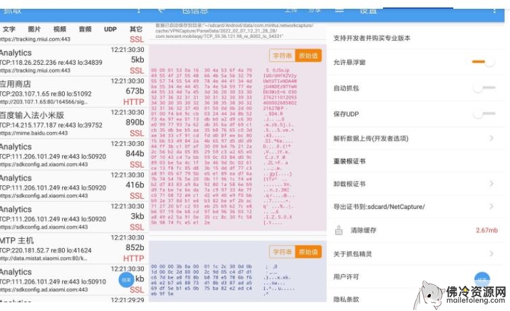Tap the upload action in packet header

[x=290, y=9]
